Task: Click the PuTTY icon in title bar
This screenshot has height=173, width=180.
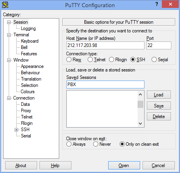Action: [5, 5]
